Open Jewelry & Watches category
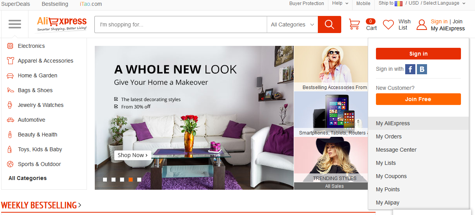The height and width of the screenshot is (215, 475). (x=41, y=105)
